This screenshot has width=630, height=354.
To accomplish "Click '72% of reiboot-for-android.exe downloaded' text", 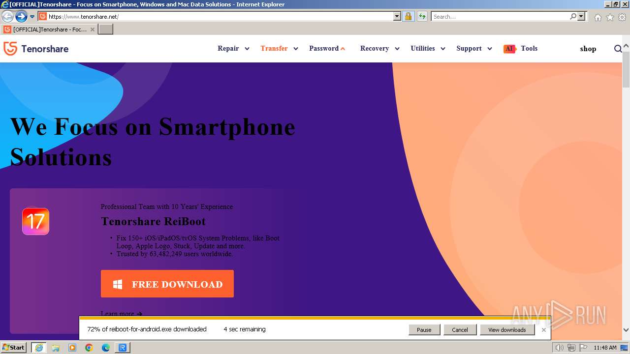I will (x=147, y=329).
